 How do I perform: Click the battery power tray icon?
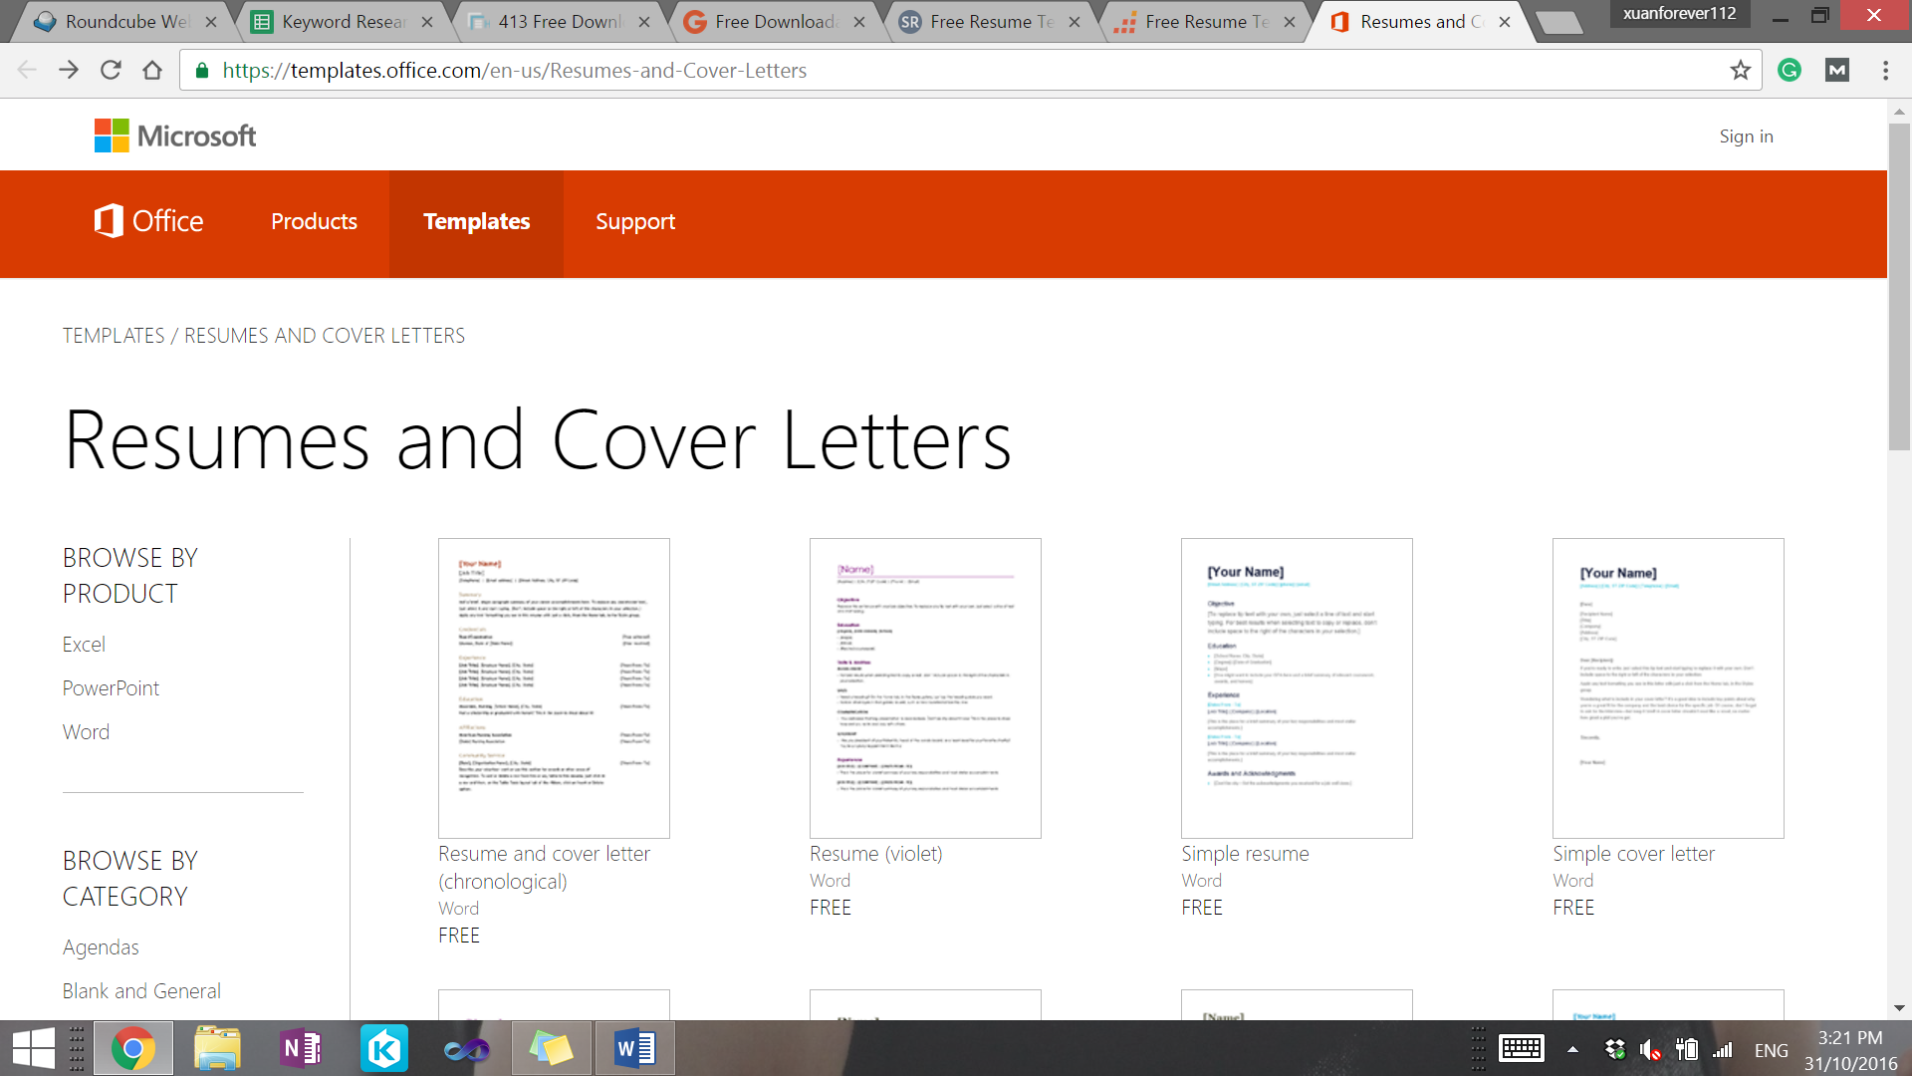1686,1050
